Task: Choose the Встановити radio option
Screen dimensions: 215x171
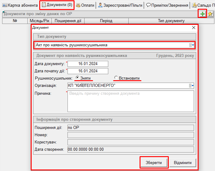Action: coord(116,78)
